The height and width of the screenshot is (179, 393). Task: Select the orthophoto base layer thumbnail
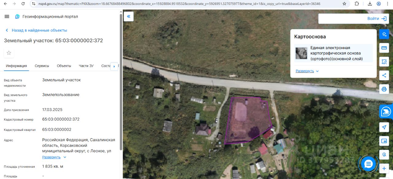[x=302, y=53]
